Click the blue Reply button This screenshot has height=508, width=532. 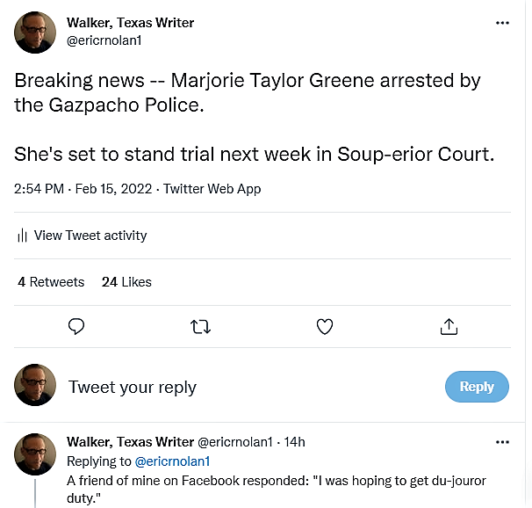[x=477, y=387]
